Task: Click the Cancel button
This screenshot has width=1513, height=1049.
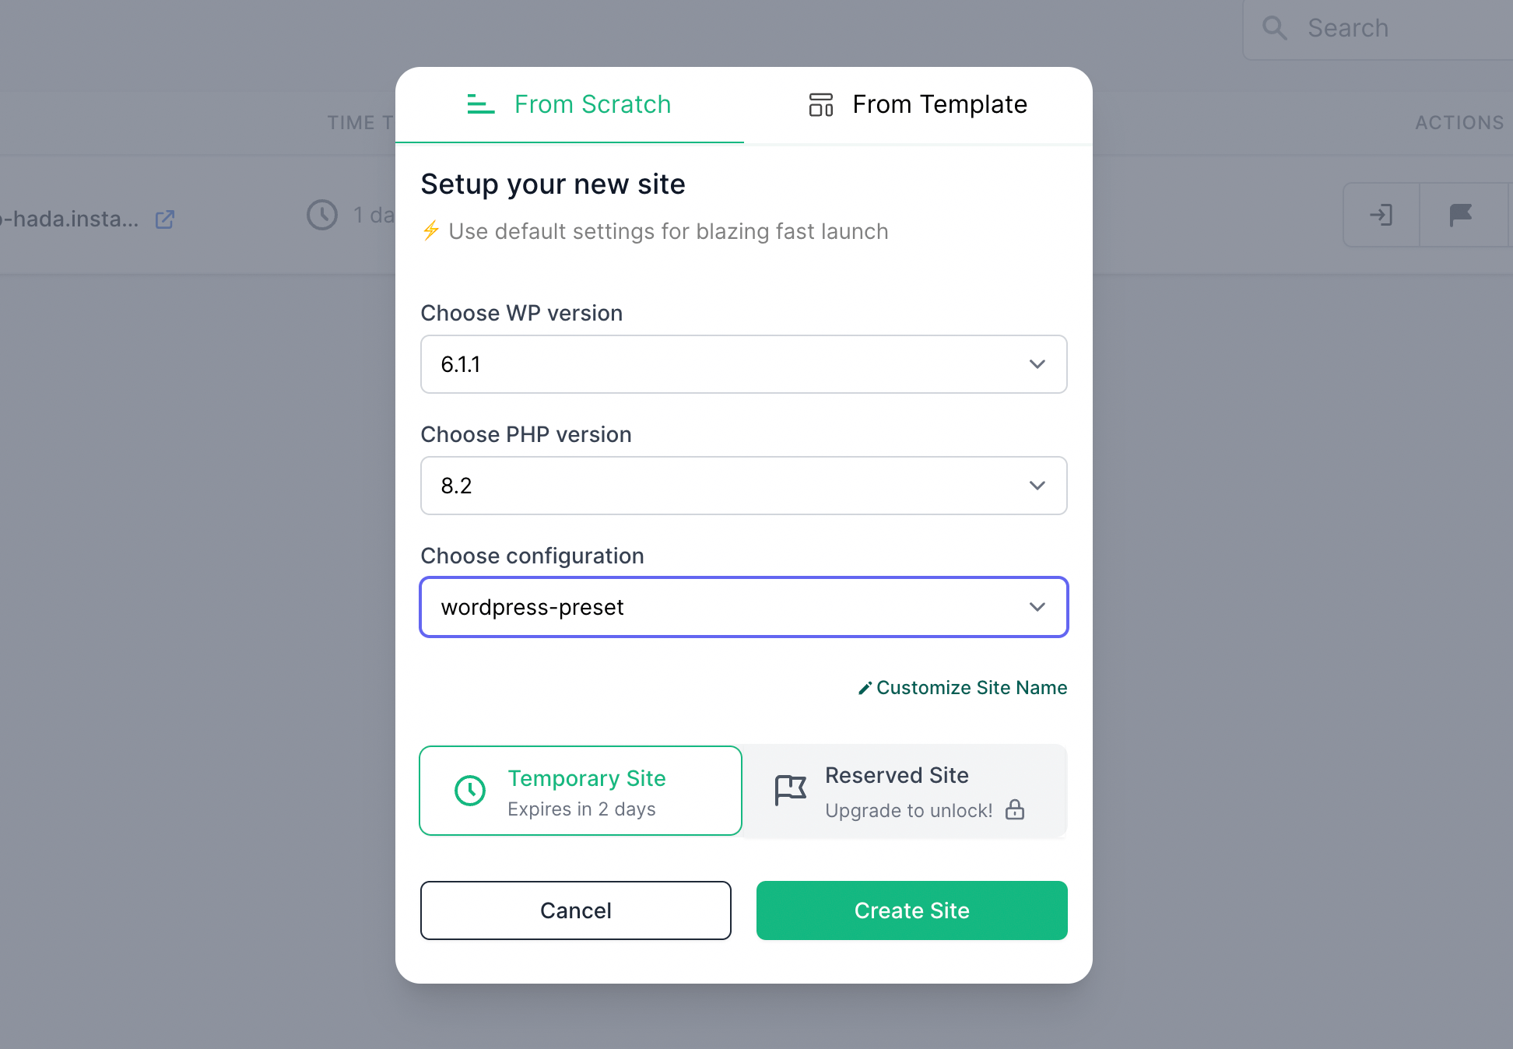Action: coord(575,910)
